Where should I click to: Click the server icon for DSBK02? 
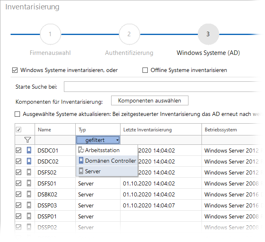click(29, 194)
